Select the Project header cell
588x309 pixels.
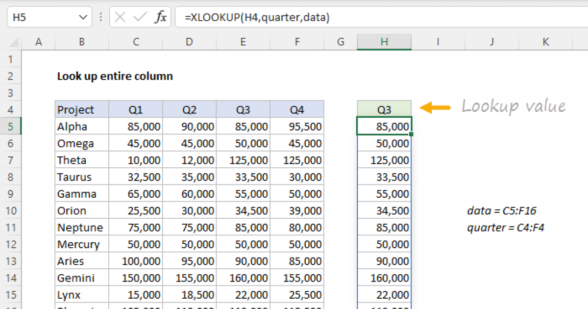(x=81, y=109)
